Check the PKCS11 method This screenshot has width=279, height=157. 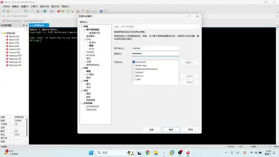pos(134,76)
